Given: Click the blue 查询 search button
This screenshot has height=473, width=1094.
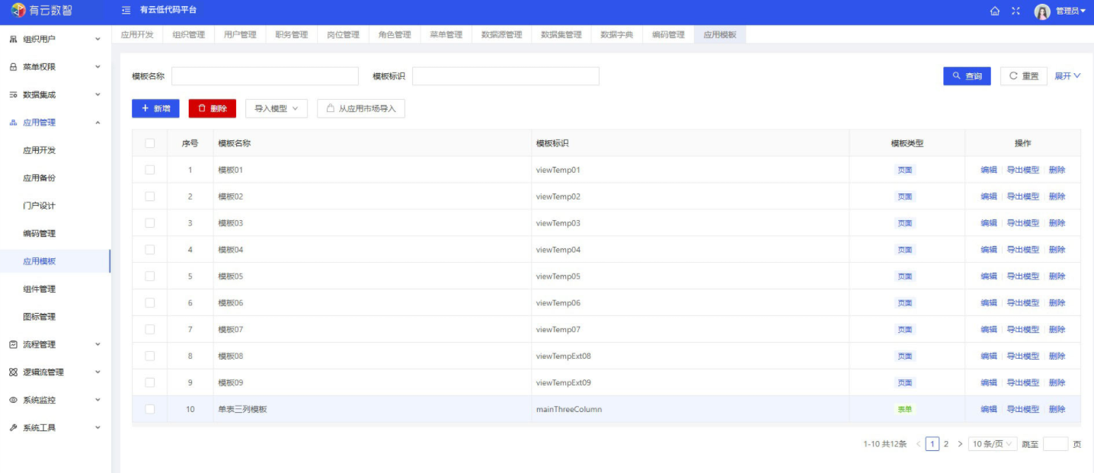Looking at the screenshot, I should (967, 76).
